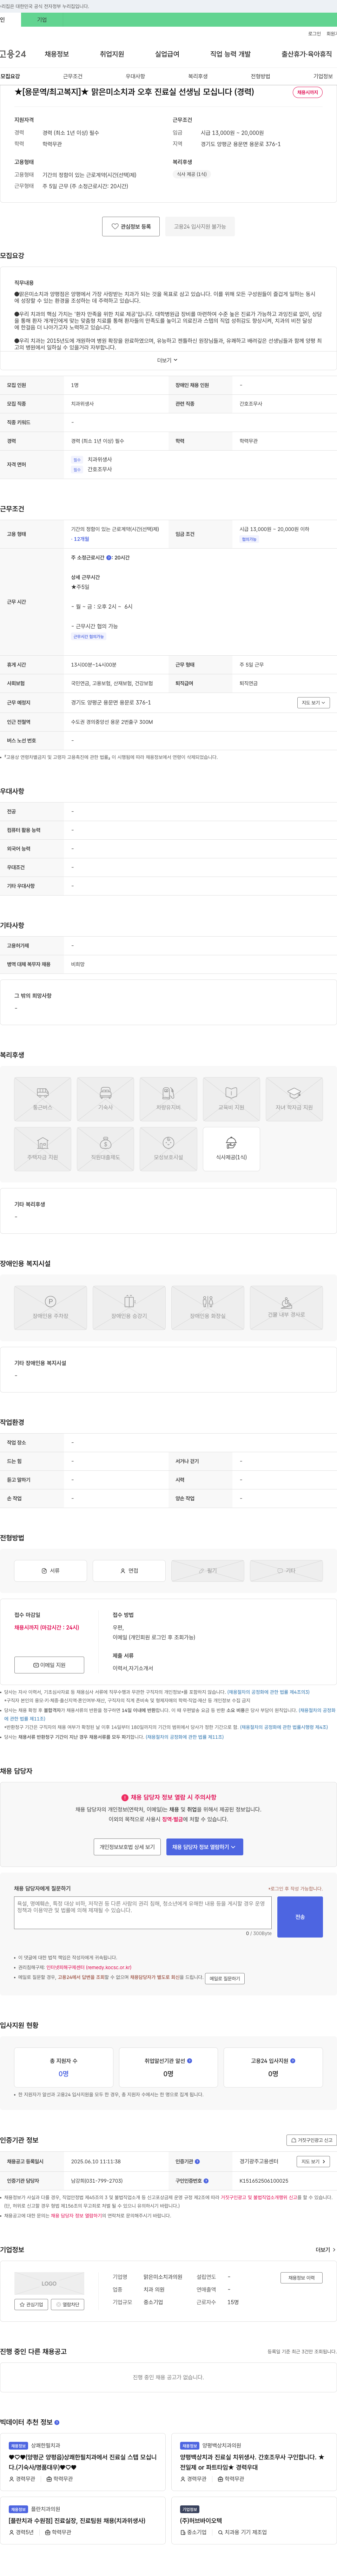Switch to the 복리후생 tab
337x2576 pixels.
198,76
